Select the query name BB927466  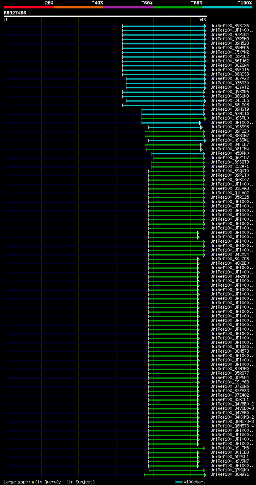[x=15, y=13]
